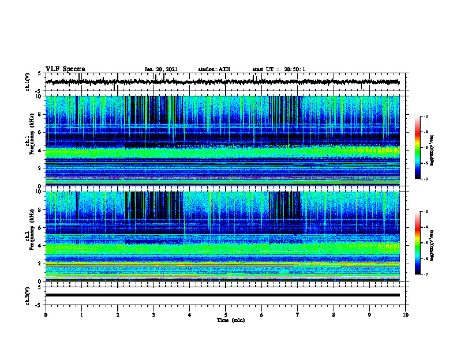457x353 pixels.
Task: Click the ch.1 Frequency (kHz) axis label
Action: coord(30,134)
